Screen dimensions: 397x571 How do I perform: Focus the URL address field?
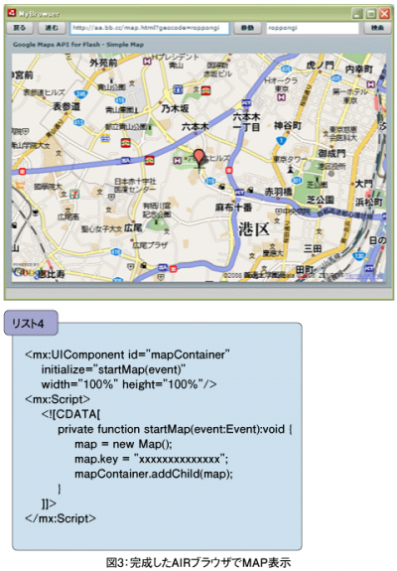tap(150, 28)
